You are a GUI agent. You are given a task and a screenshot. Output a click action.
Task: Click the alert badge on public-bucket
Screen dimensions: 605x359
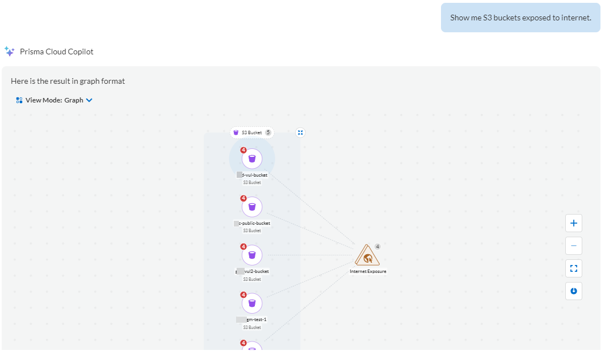point(243,198)
